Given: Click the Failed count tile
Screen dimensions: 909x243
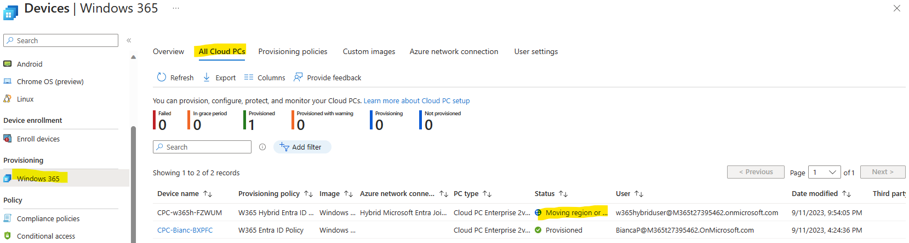Looking at the screenshot, I should pyautogui.click(x=162, y=120).
